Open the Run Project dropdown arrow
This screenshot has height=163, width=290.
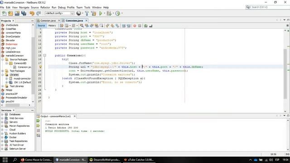click(105, 13)
